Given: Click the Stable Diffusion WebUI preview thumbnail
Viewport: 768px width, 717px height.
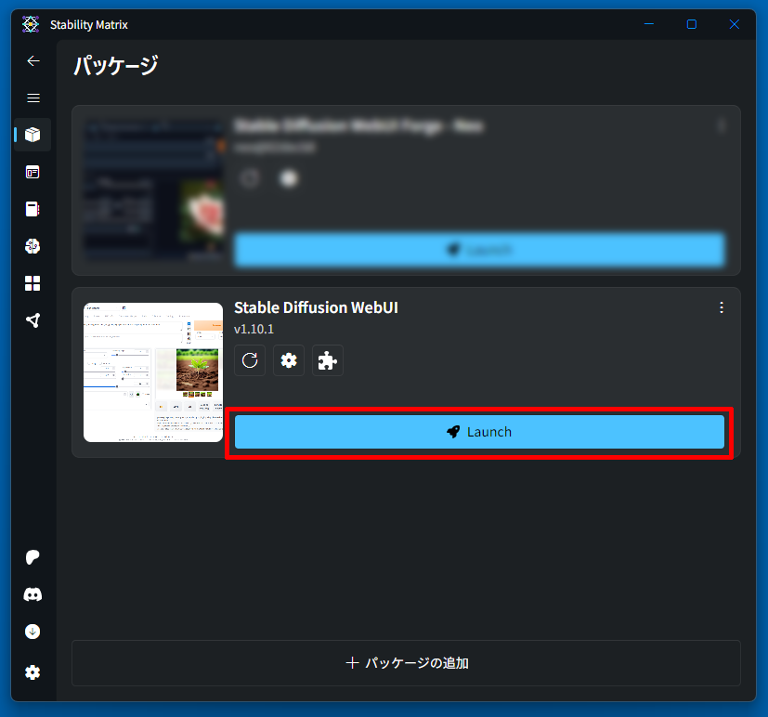Looking at the screenshot, I should pos(153,372).
